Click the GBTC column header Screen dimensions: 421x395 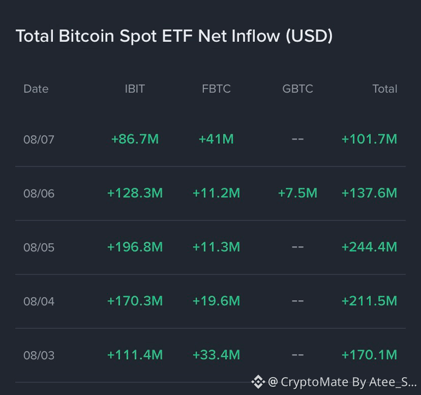coord(297,89)
